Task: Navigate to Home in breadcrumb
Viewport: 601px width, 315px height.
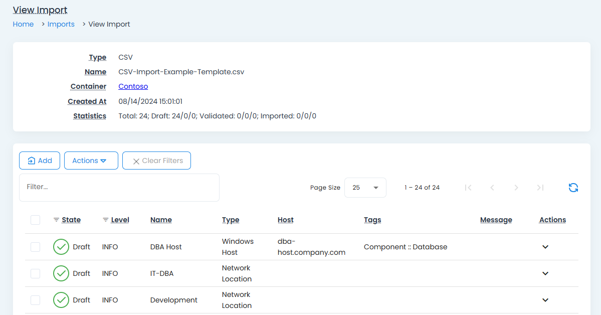Action: (23, 24)
